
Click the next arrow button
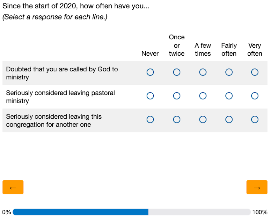click(257, 187)
